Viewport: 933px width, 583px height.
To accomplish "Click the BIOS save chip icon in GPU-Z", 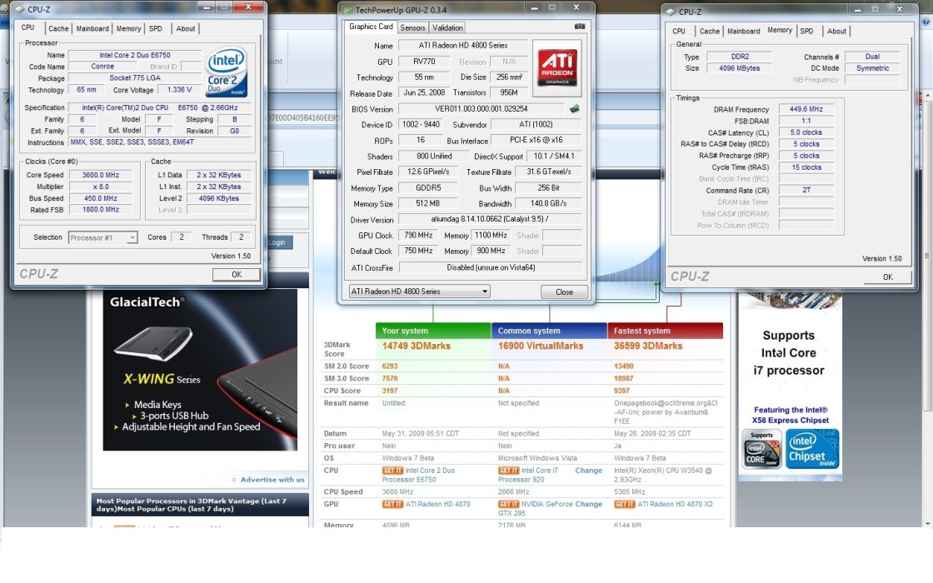I will tap(574, 109).
